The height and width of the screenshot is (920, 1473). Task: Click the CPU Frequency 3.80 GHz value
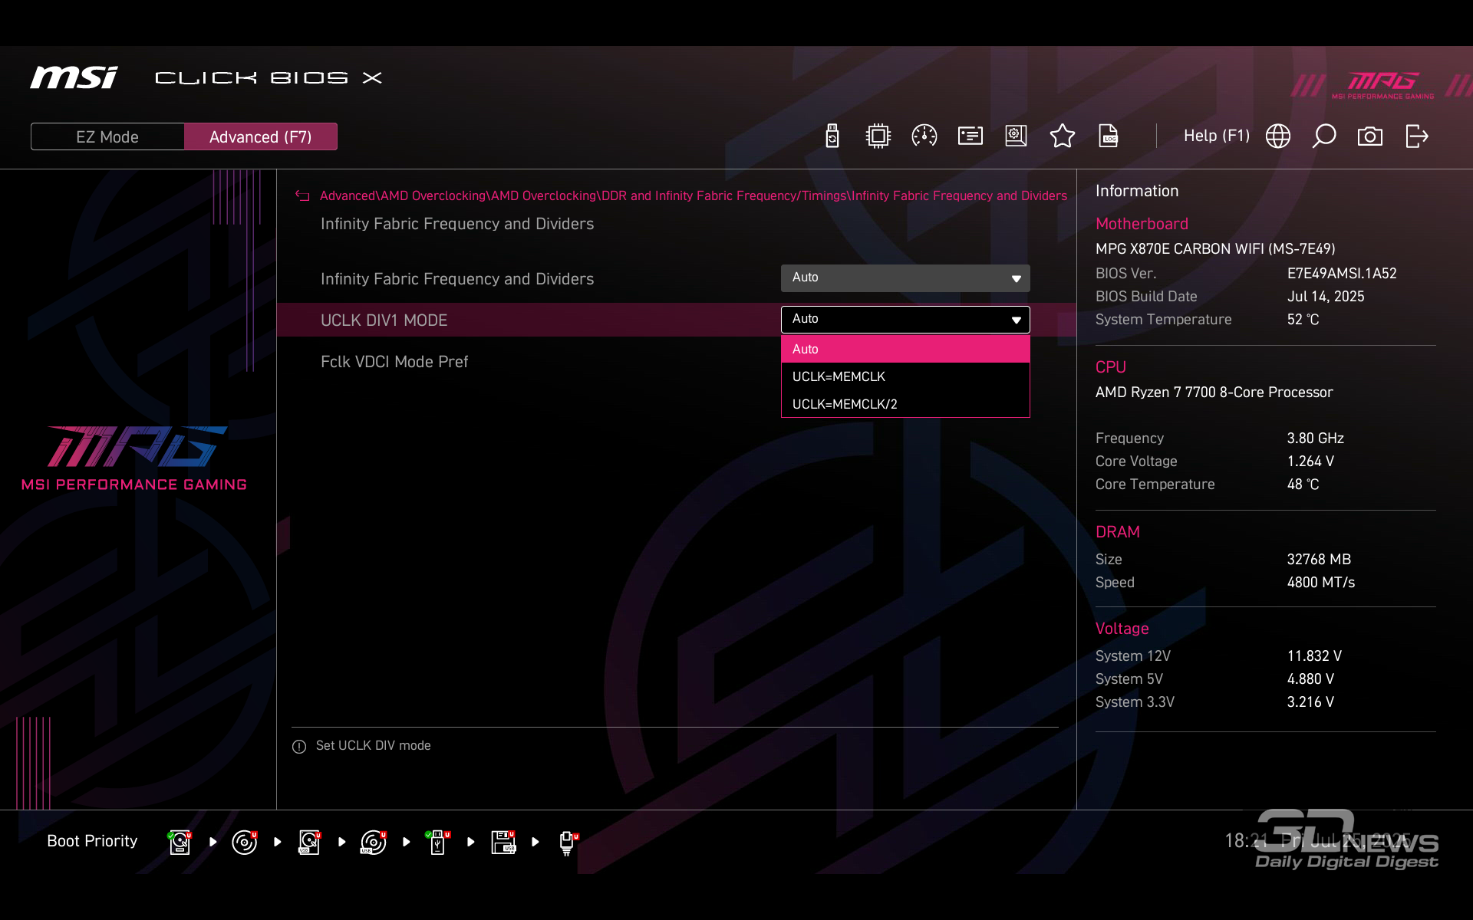click(x=1315, y=439)
